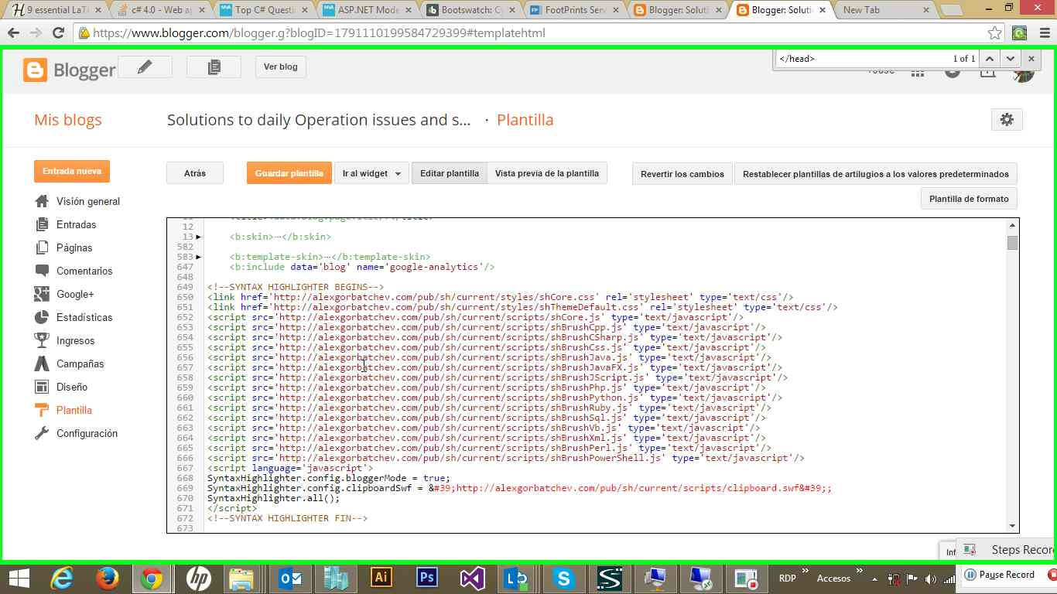Create a new post with pencil icon
This screenshot has width=1057, height=594.
pos(145,67)
